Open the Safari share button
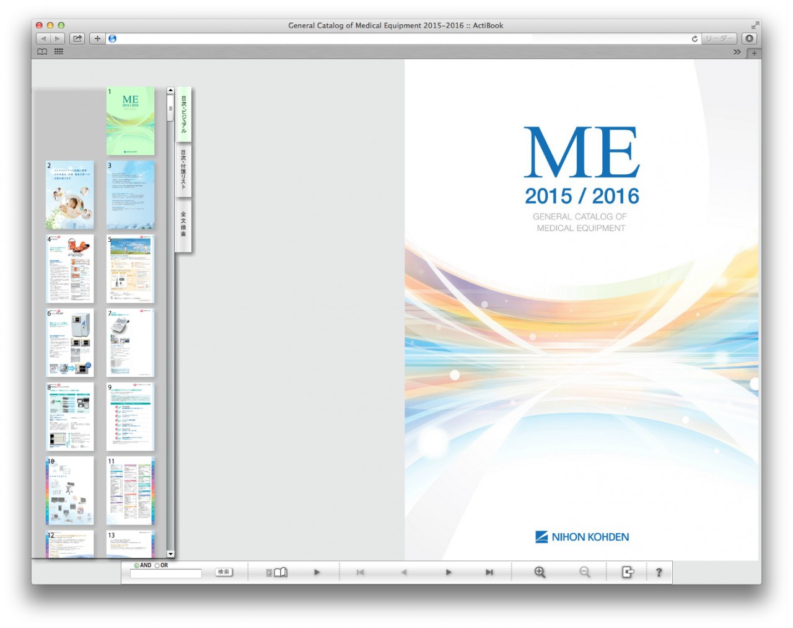793x628 pixels. 77,38
